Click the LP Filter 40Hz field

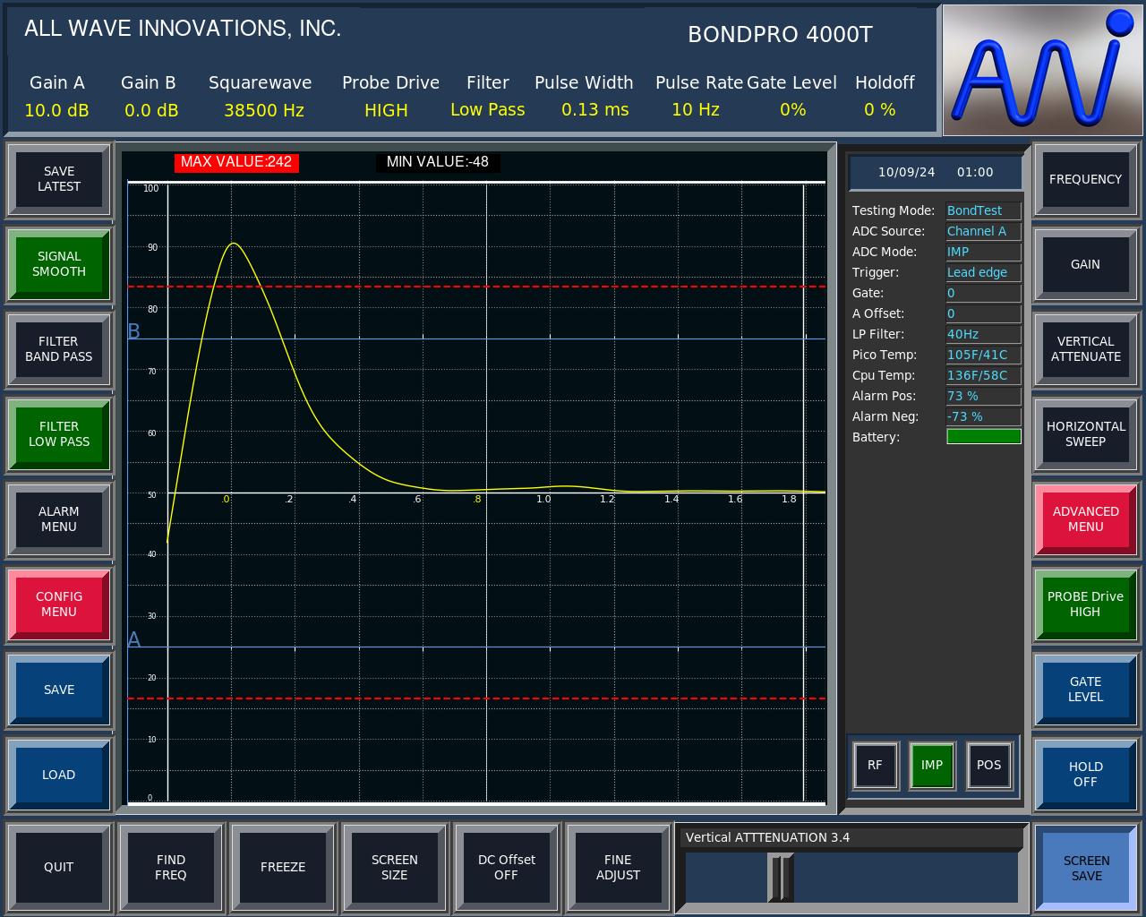tap(983, 335)
